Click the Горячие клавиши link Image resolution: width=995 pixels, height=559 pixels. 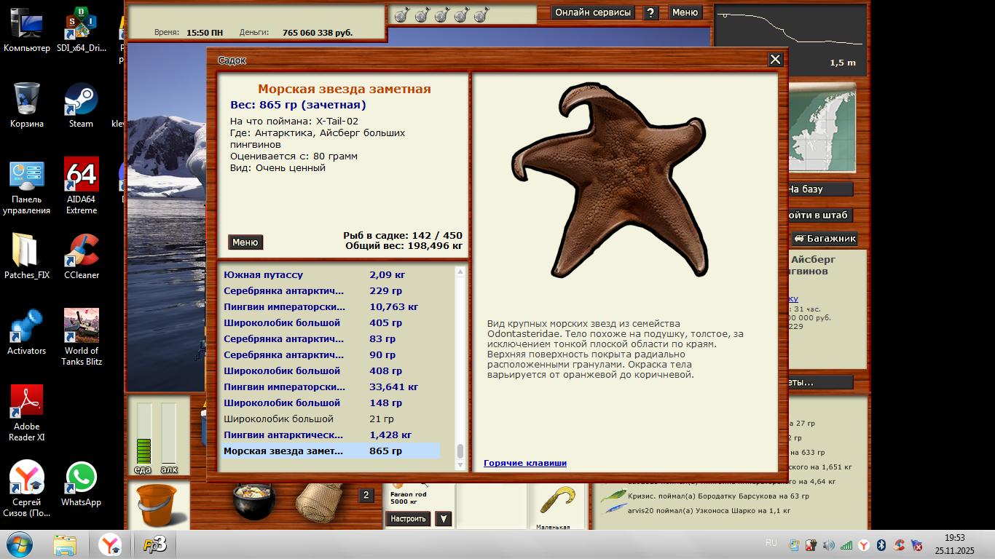[x=524, y=463]
